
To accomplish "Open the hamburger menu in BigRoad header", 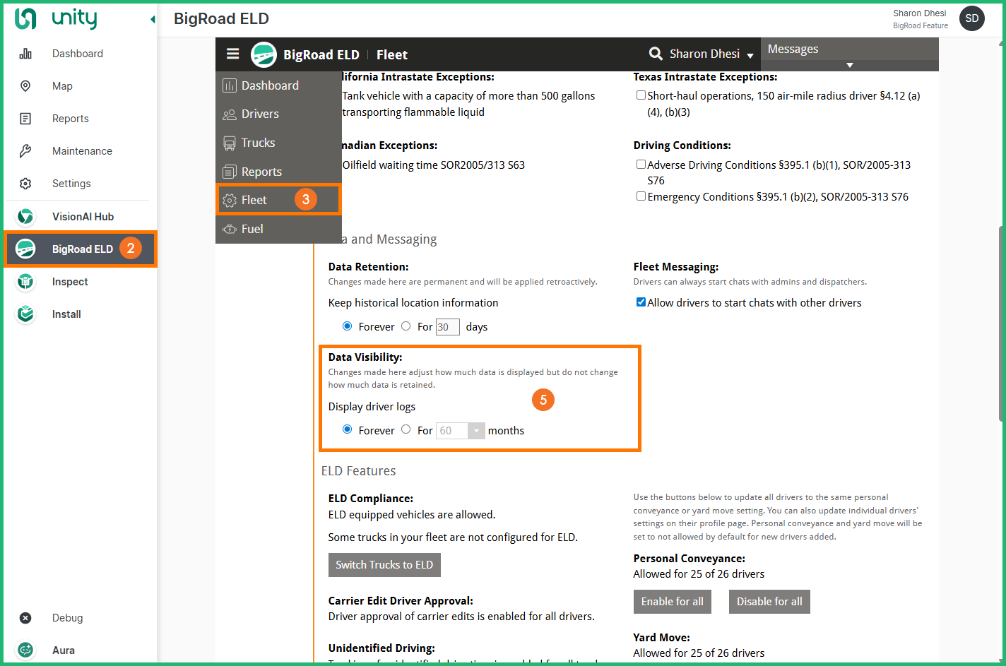I will [232, 54].
